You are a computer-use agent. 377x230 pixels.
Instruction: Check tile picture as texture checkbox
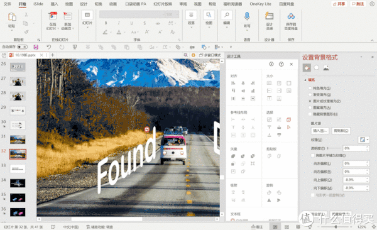click(x=313, y=155)
